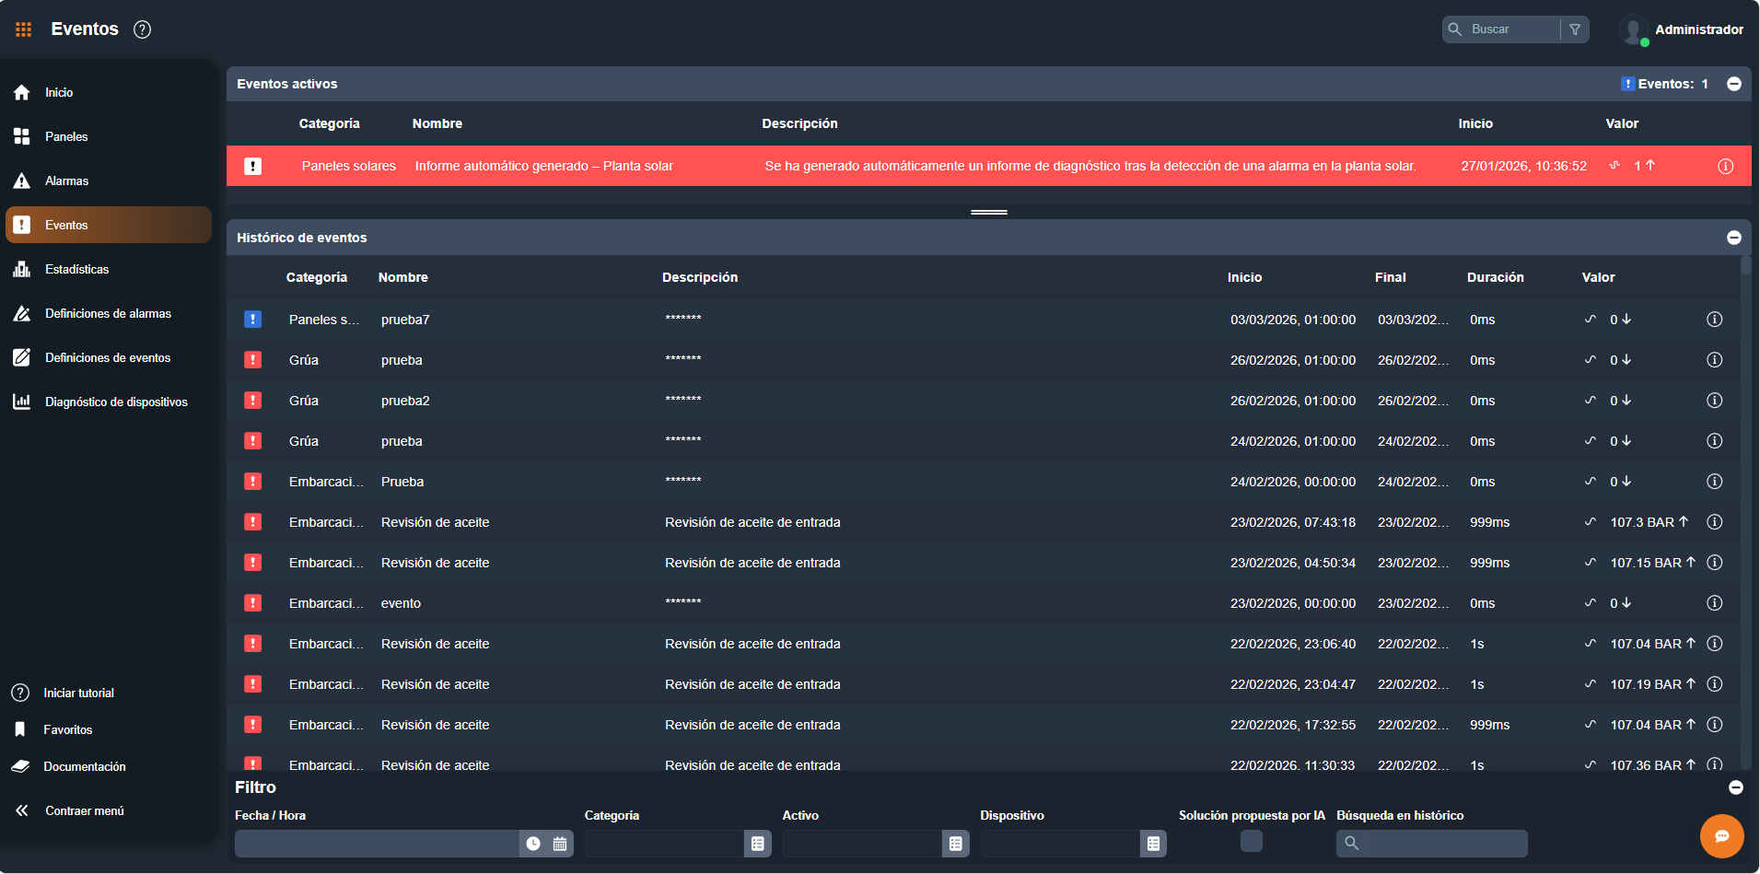Viewport: 1760px width, 874px height.
Task: Open the Categoría filter dropdown
Action: point(757,844)
